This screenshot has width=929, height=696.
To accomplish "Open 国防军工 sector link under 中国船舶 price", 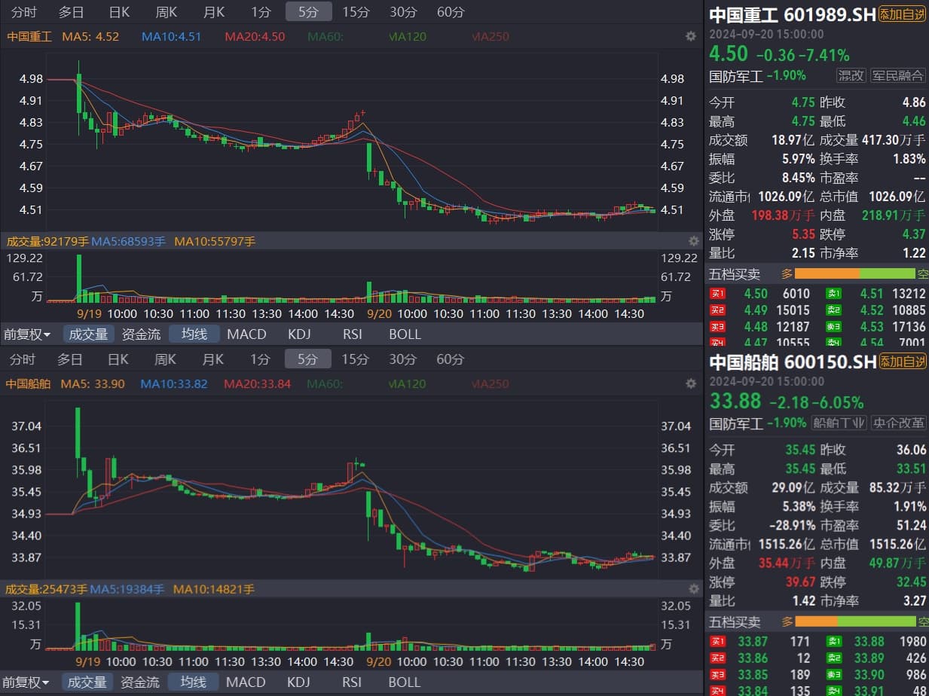I will click(x=737, y=423).
